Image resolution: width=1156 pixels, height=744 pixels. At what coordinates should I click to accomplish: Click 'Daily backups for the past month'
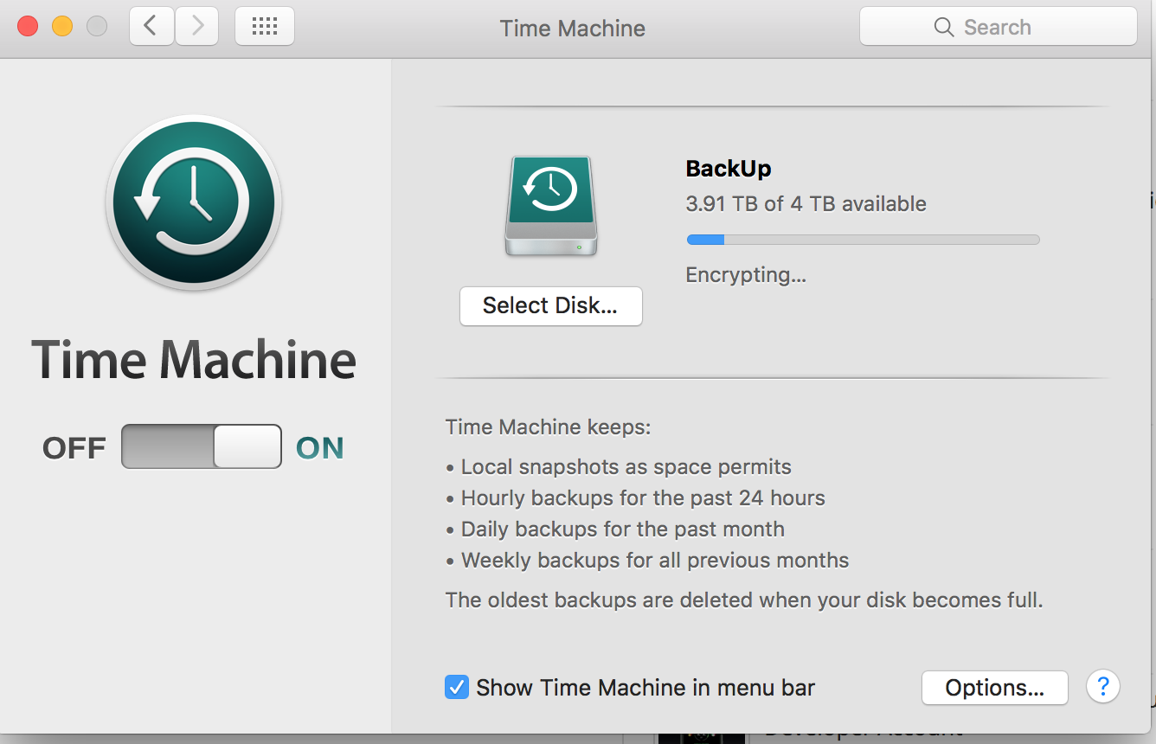[623, 529]
